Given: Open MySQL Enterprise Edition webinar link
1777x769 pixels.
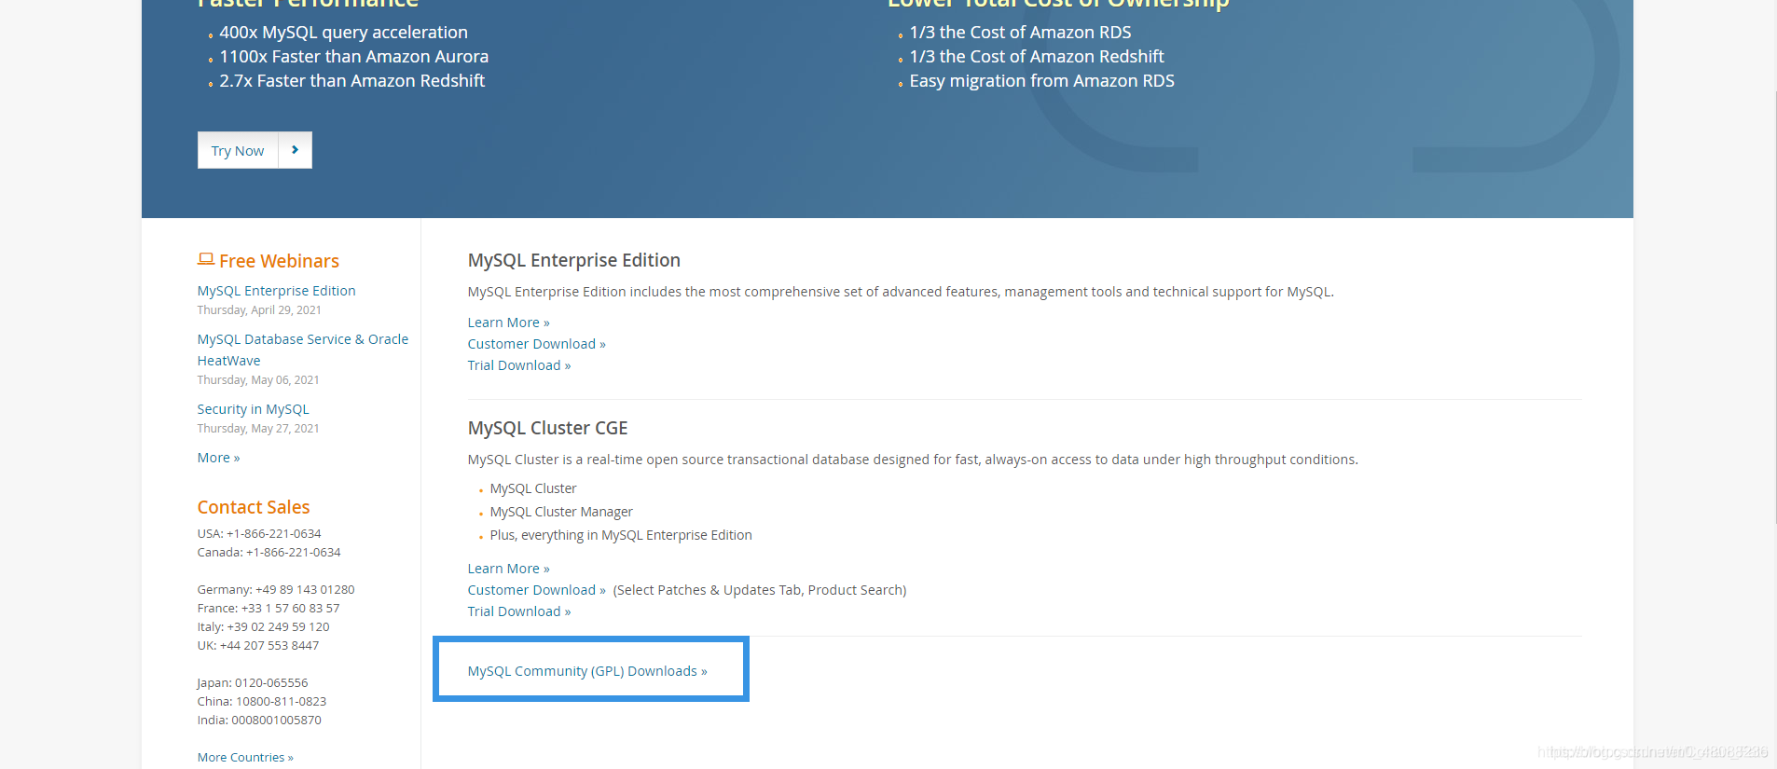Looking at the screenshot, I should pyautogui.click(x=276, y=291).
